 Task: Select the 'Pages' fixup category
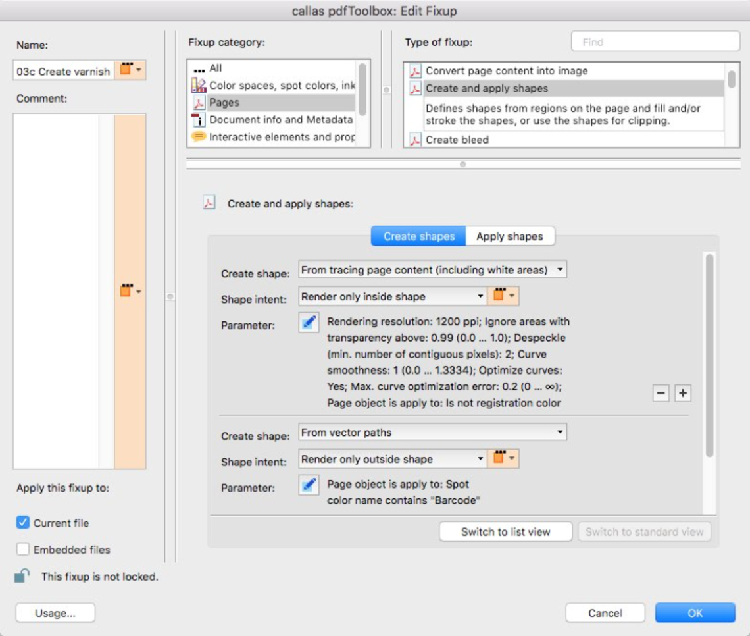pyautogui.click(x=272, y=103)
